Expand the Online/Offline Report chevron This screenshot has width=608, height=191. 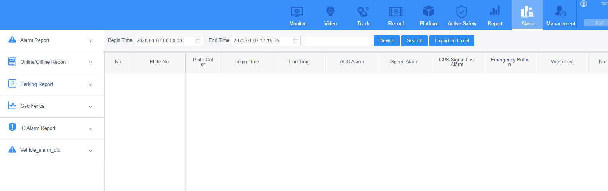(90, 62)
